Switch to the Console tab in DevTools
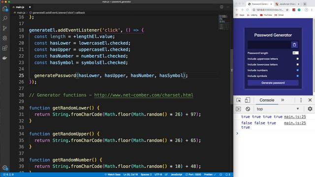Viewport: 315px width, 177px height. 267,100
